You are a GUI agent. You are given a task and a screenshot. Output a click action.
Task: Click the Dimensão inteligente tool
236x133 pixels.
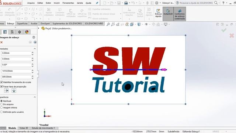[x=10, y=12]
